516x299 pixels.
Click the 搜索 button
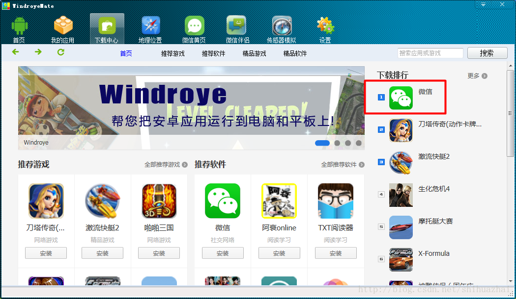[487, 53]
